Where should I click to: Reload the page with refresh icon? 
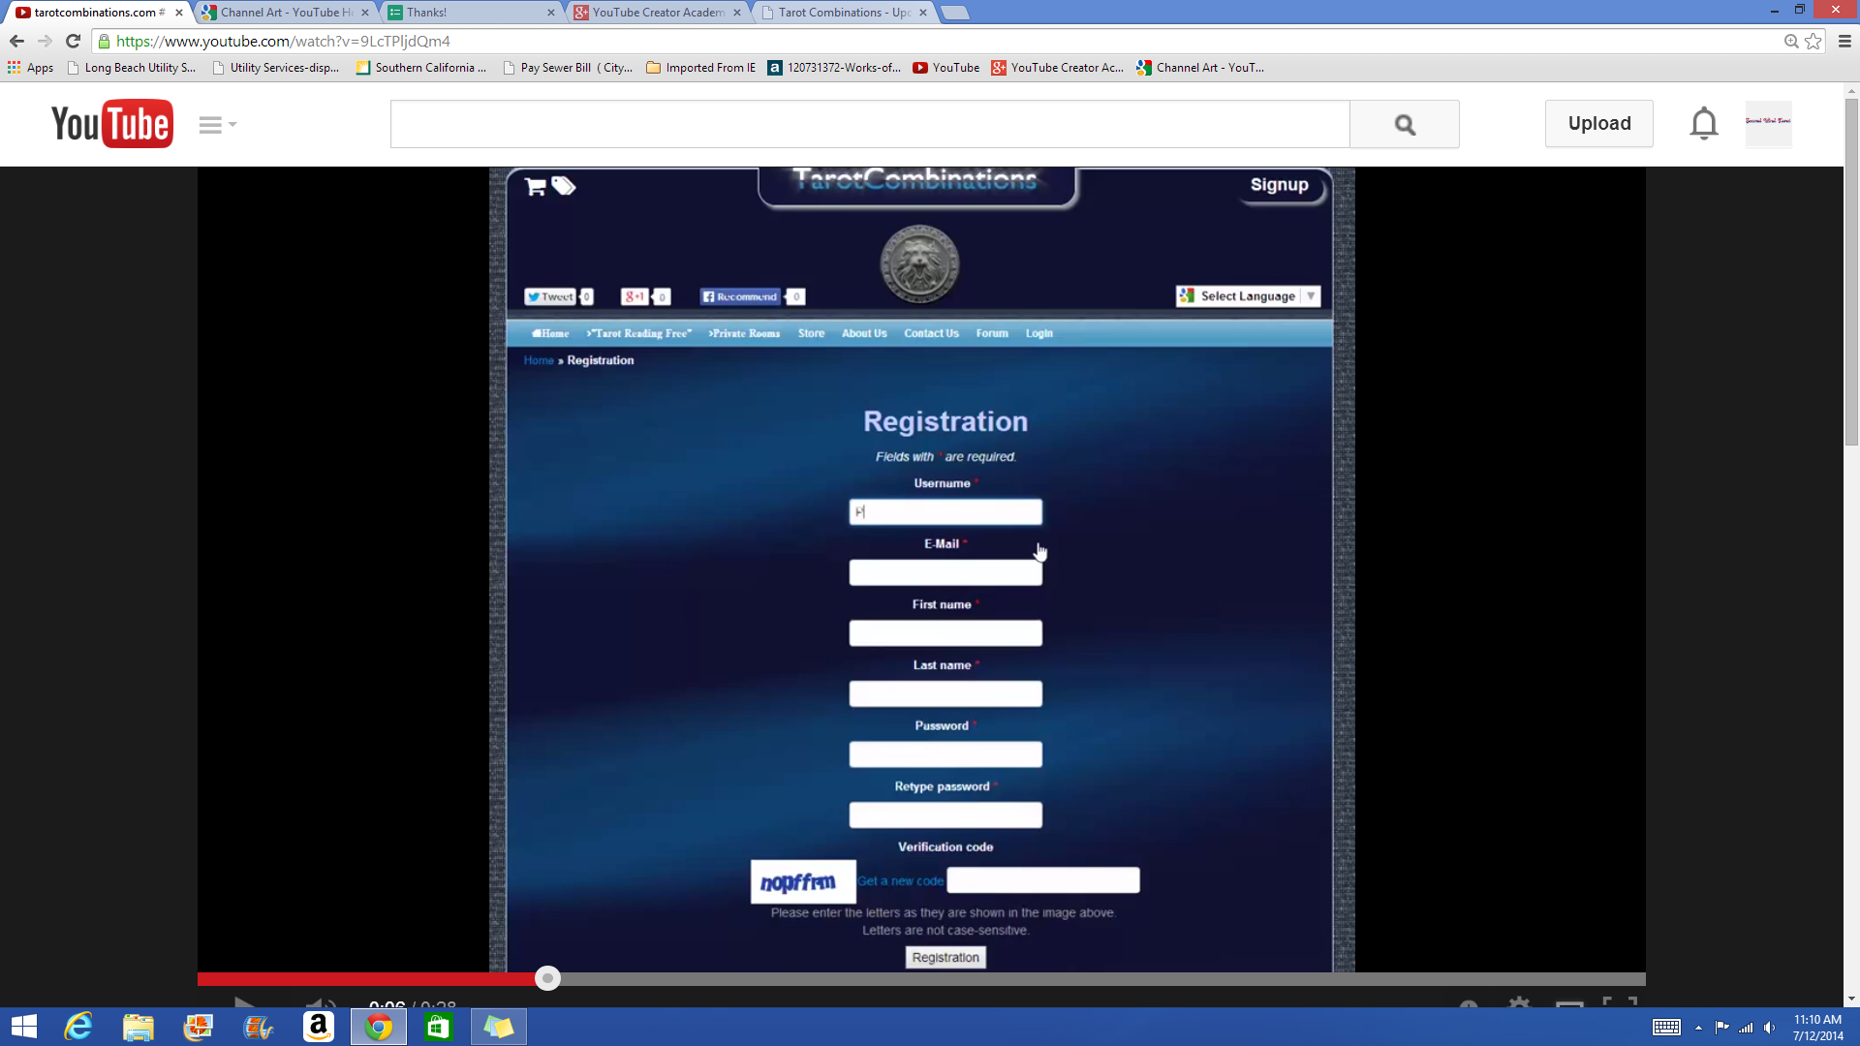73,41
